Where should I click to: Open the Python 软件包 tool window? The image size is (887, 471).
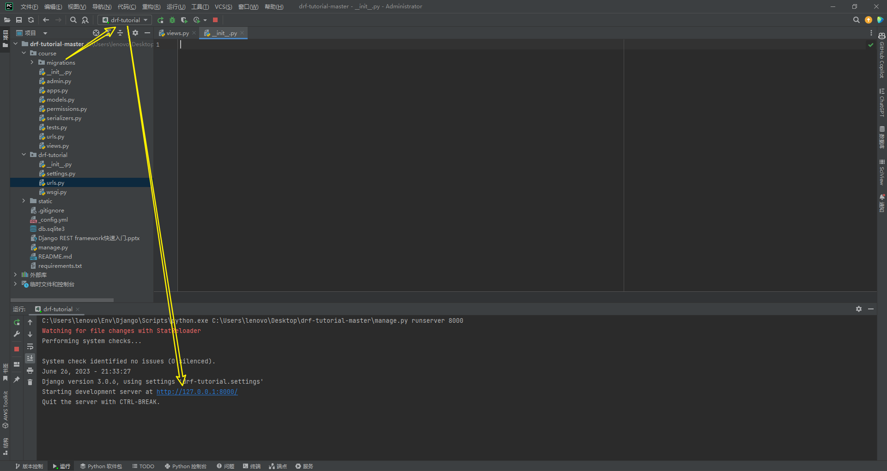[x=101, y=466]
